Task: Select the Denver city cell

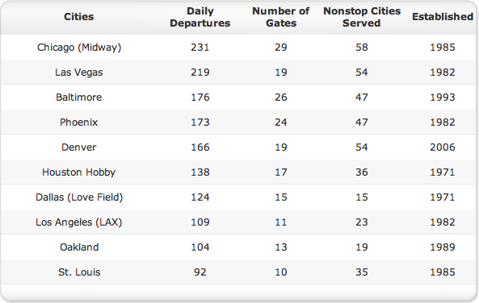Action: [x=79, y=147]
